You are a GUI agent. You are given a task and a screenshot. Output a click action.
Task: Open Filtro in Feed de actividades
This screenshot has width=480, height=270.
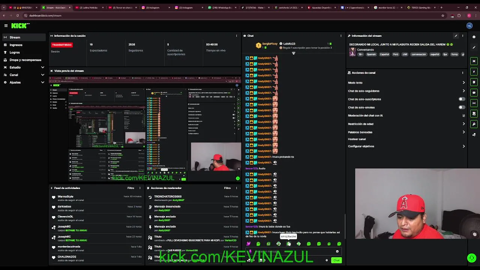(x=130, y=188)
